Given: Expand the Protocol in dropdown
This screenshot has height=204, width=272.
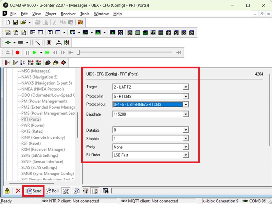Looking at the screenshot, I should point(186,96).
